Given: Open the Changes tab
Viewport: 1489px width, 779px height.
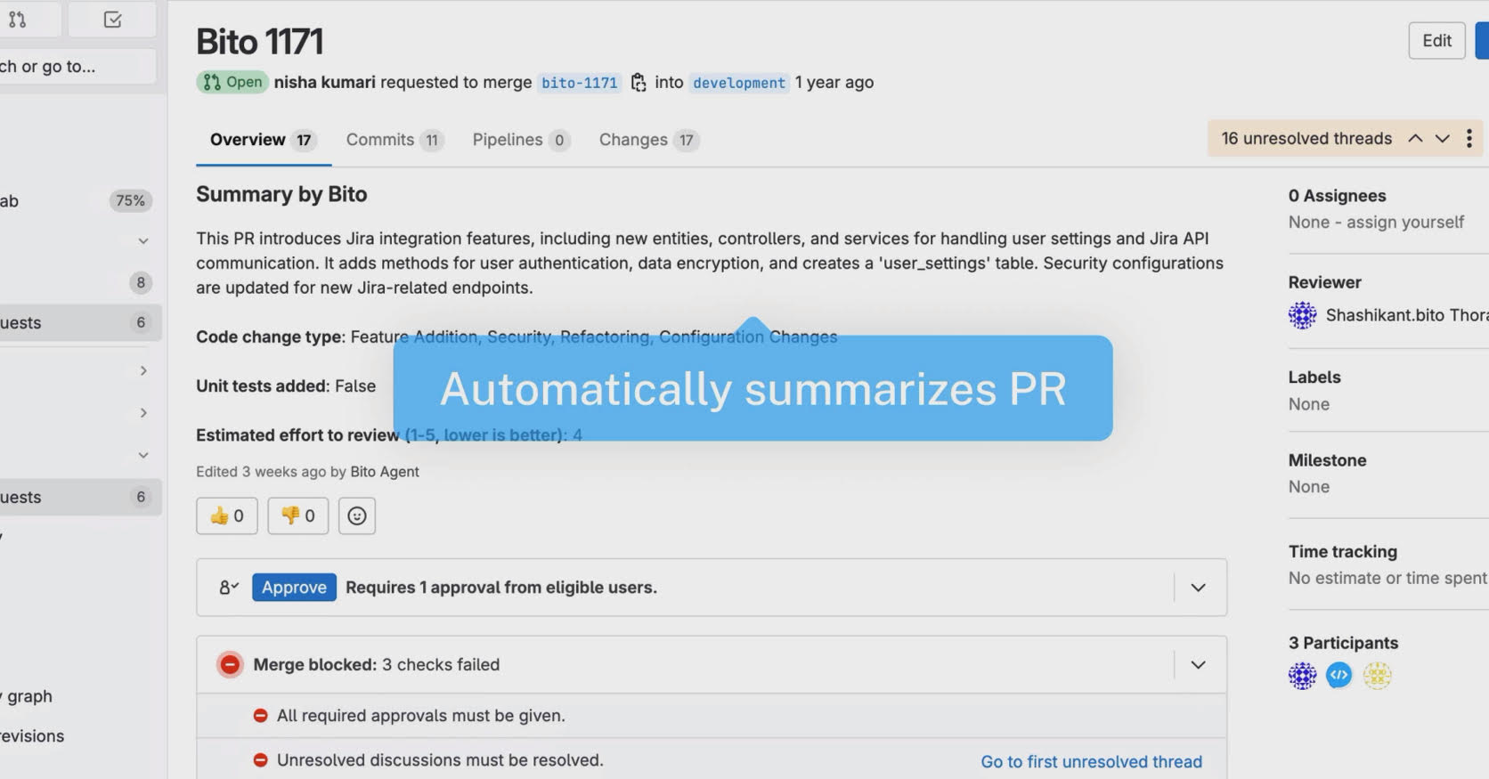Looking at the screenshot, I should 647,140.
